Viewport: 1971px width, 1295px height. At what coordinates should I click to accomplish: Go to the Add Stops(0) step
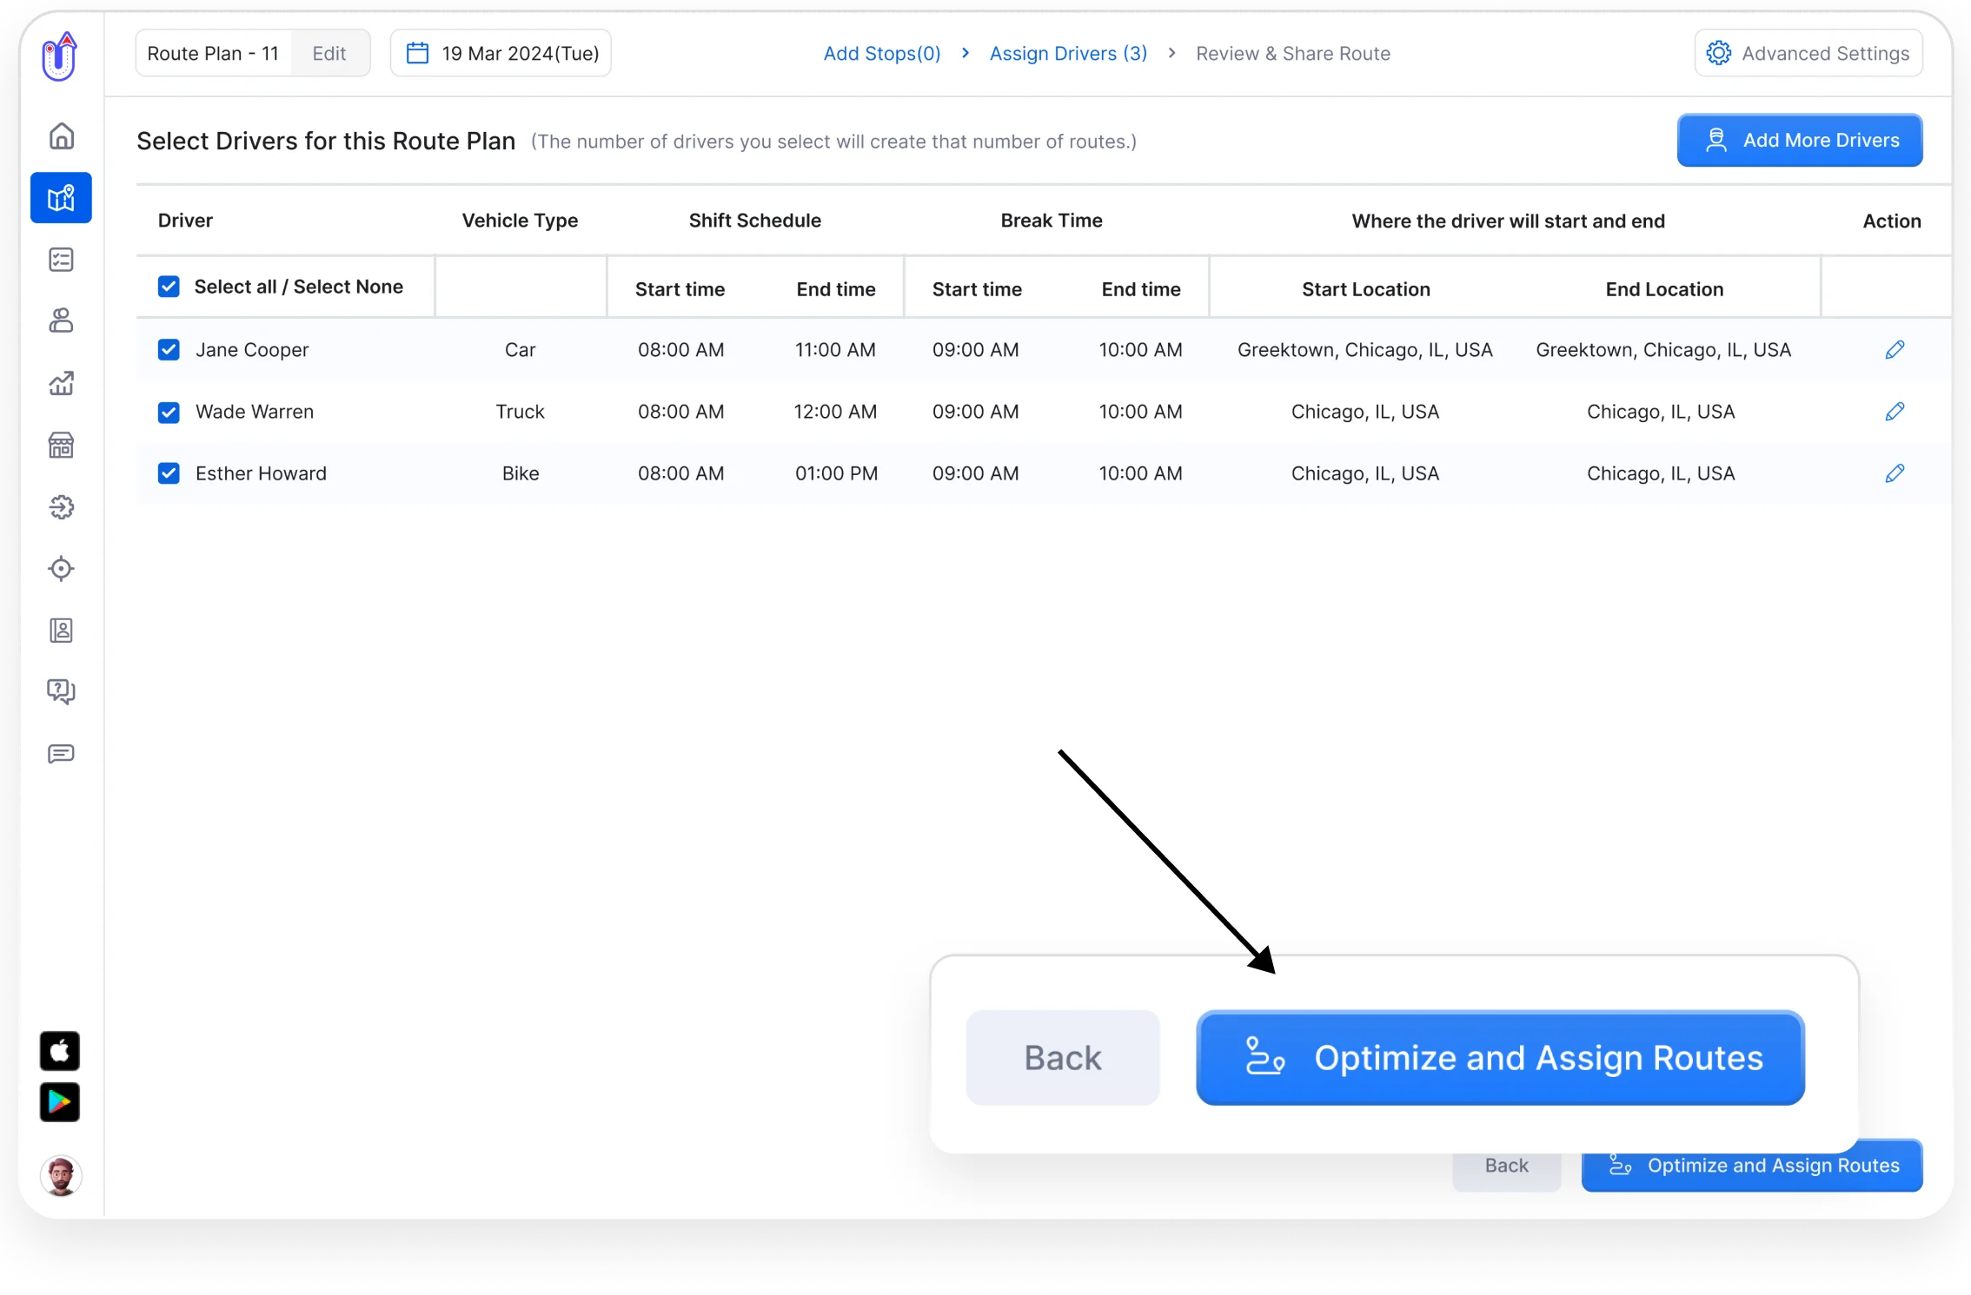point(882,54)
